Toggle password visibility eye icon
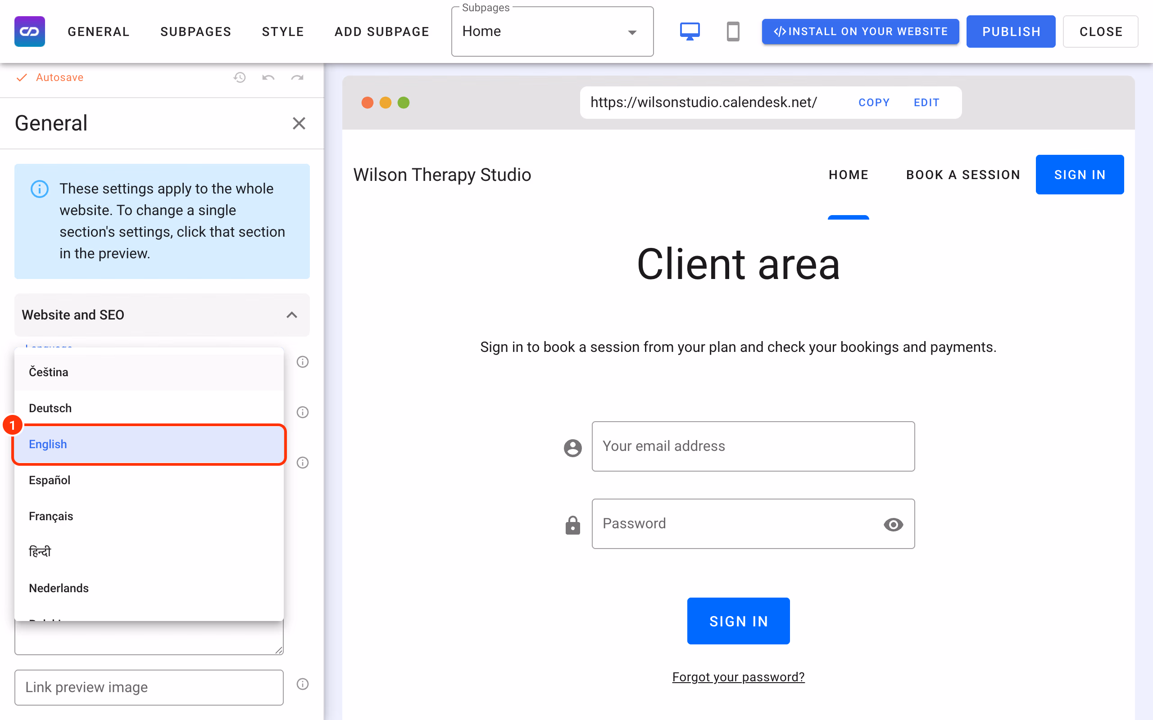The width and height of the screenshot is (1153, 720). [893, 524]
